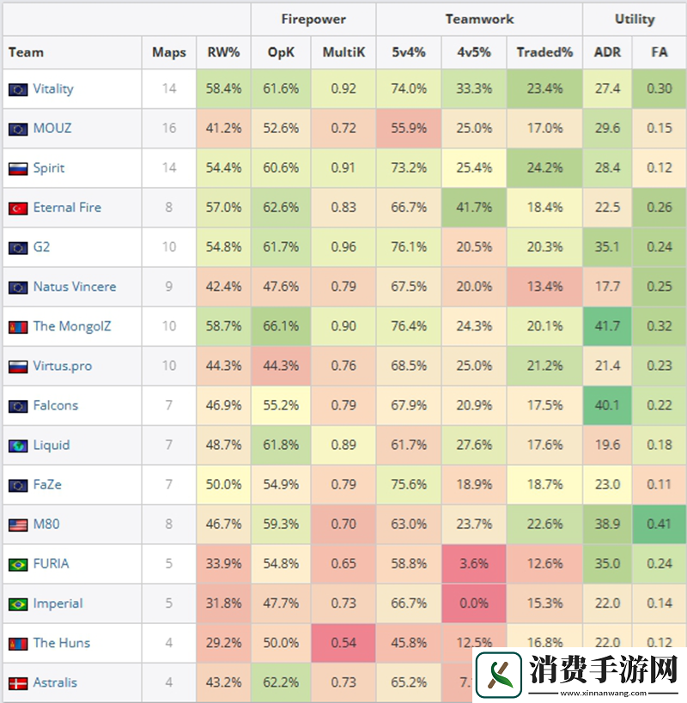Viewport: 687px width, 703px height.
Task: Click Eternal Fire's 4v5% value 41.7%
Action: 474,207
